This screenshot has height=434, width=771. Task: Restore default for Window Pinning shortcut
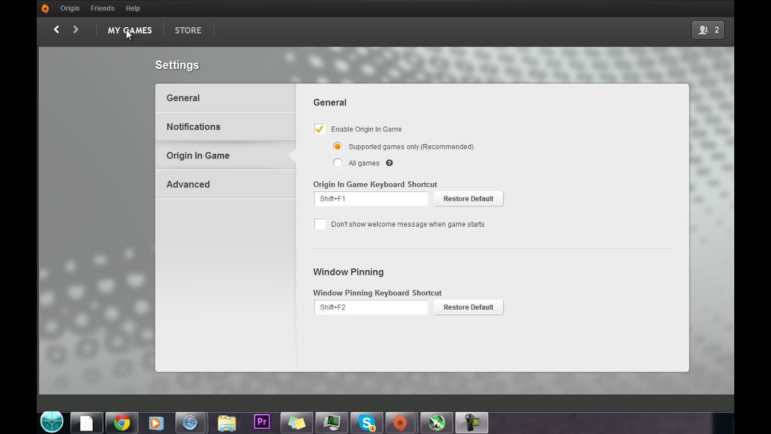(x=469, y=307)
